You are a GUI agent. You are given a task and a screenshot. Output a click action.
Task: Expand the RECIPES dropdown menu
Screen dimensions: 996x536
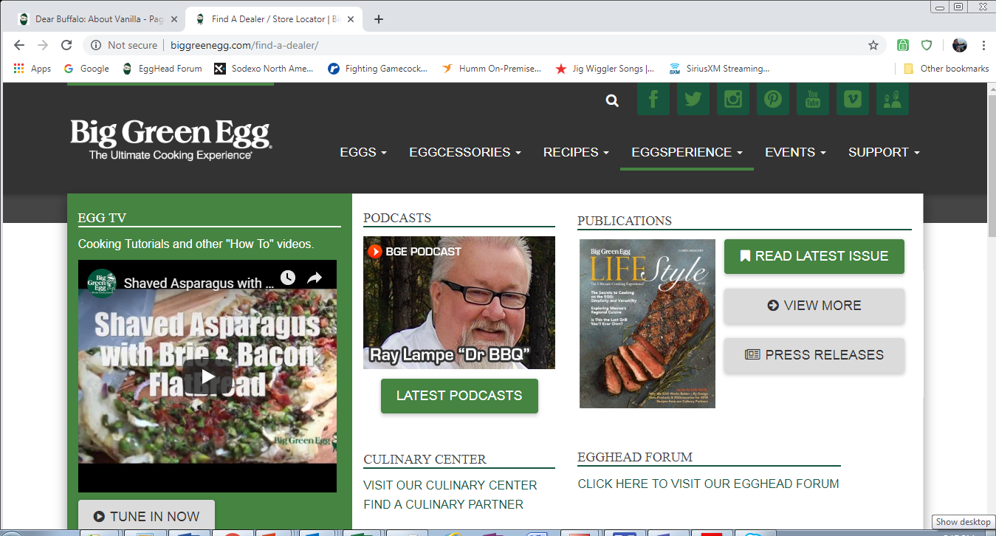576,152
